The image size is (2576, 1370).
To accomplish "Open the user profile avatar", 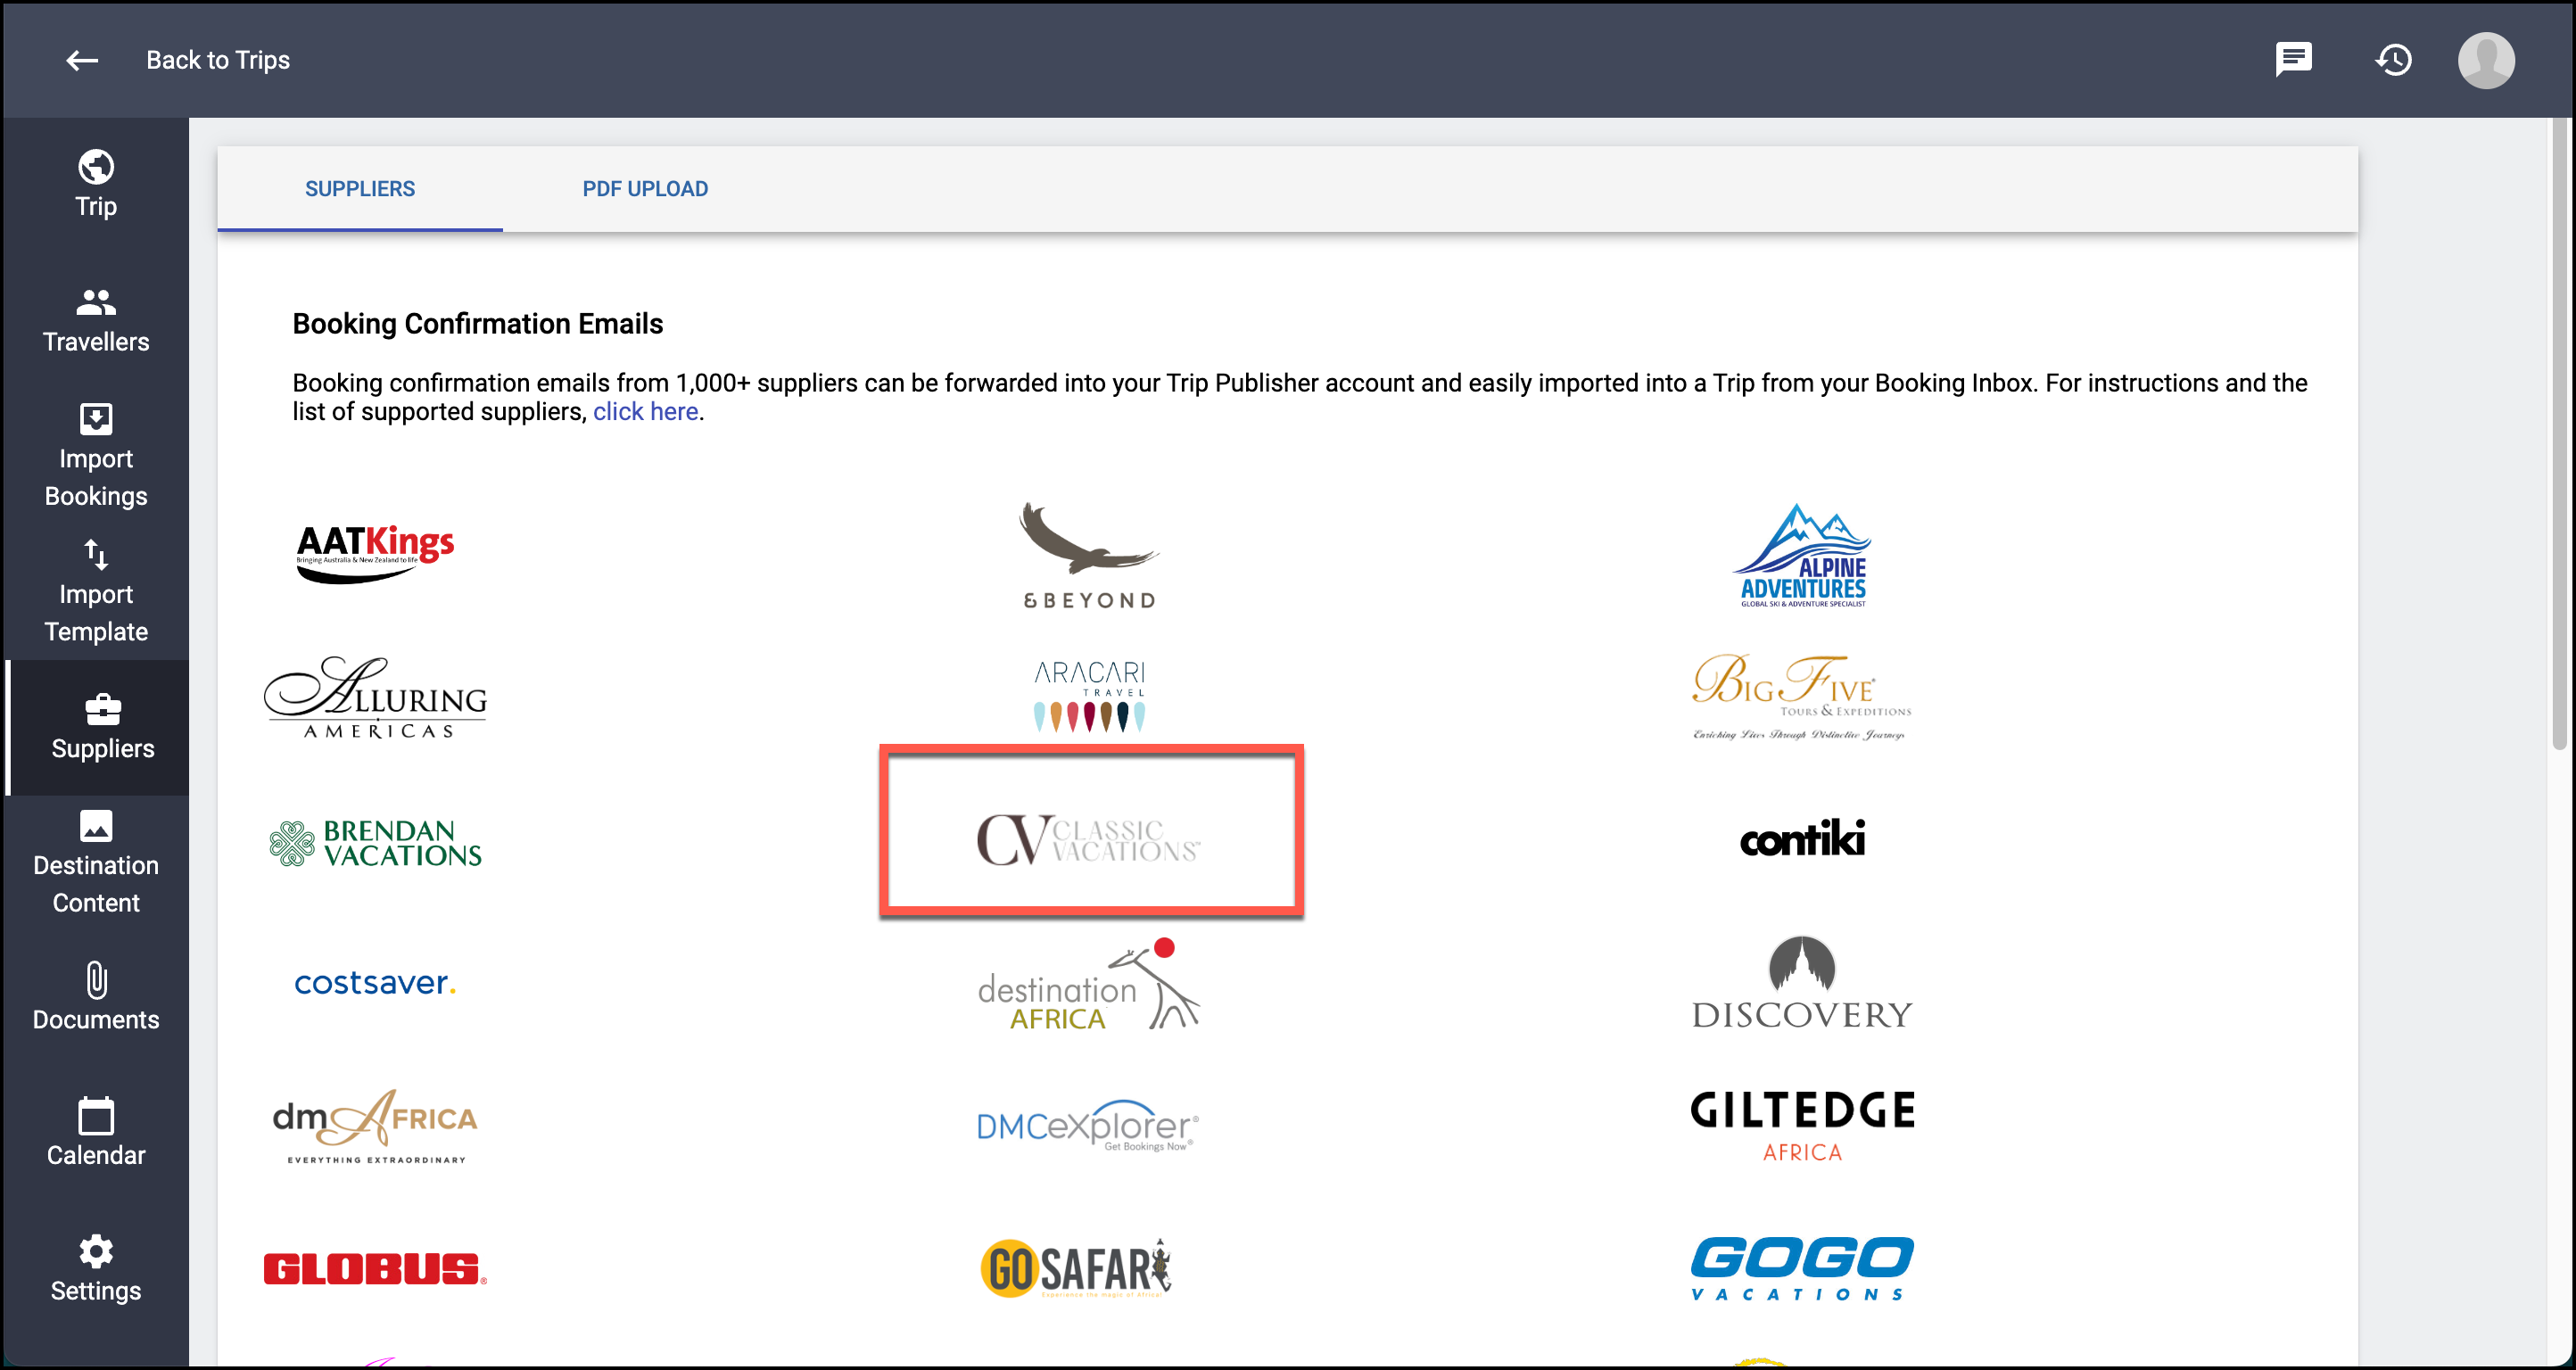I will 2486,60.
